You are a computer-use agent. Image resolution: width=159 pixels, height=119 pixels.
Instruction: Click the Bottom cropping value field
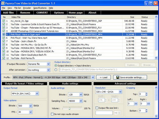142,111
